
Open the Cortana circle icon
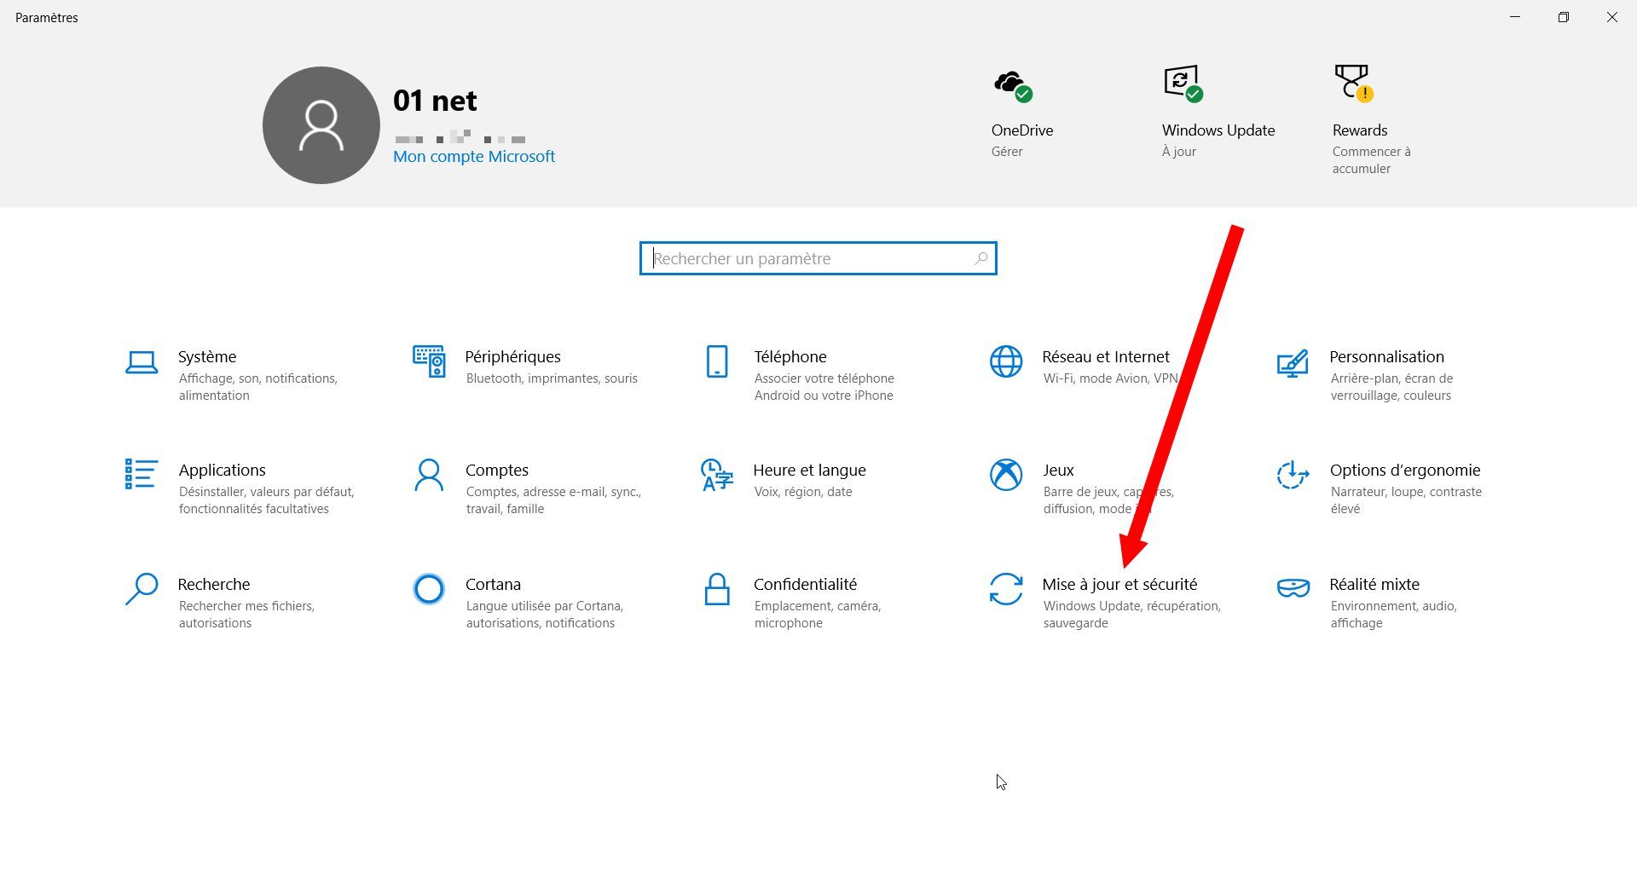pos(429,589)
